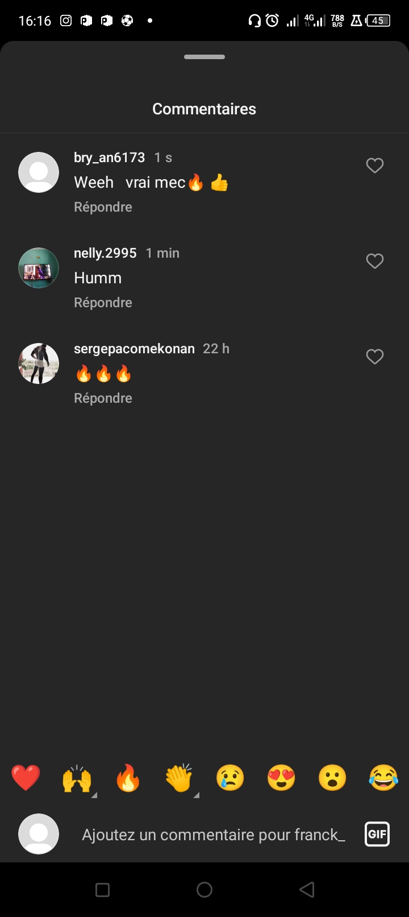The width and height of the screenshot is (409, 917).
Task: Add the fire emoji quick reaction
Action: [x=128, y=778]
